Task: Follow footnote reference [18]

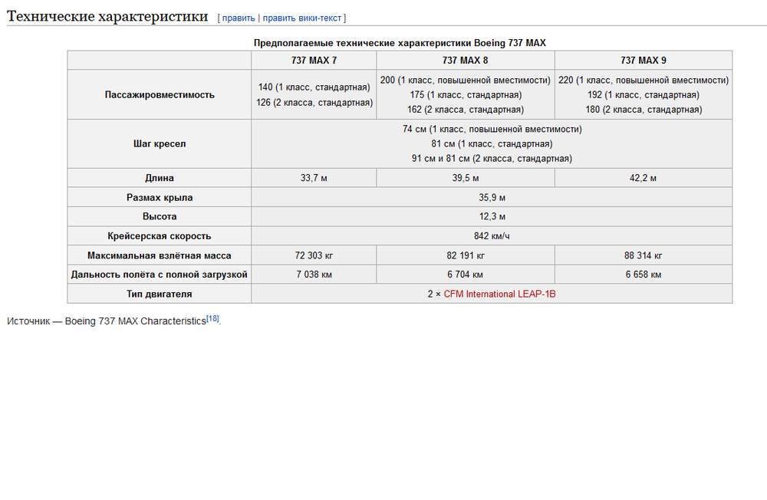Action: (212, 318)
